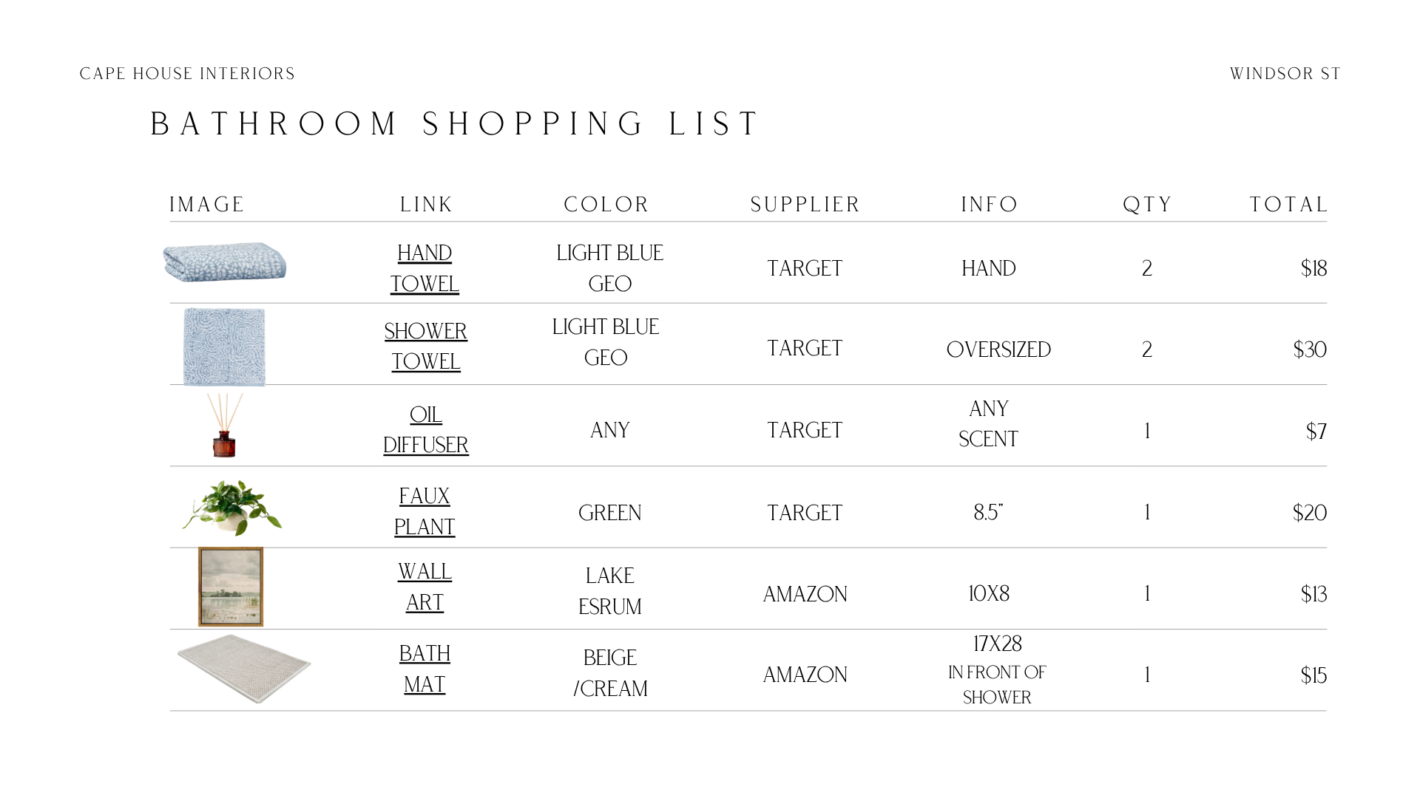Open the Faux Plant link
The image size is (1420, 798).
pyautogui.click(x=425, y=511)
